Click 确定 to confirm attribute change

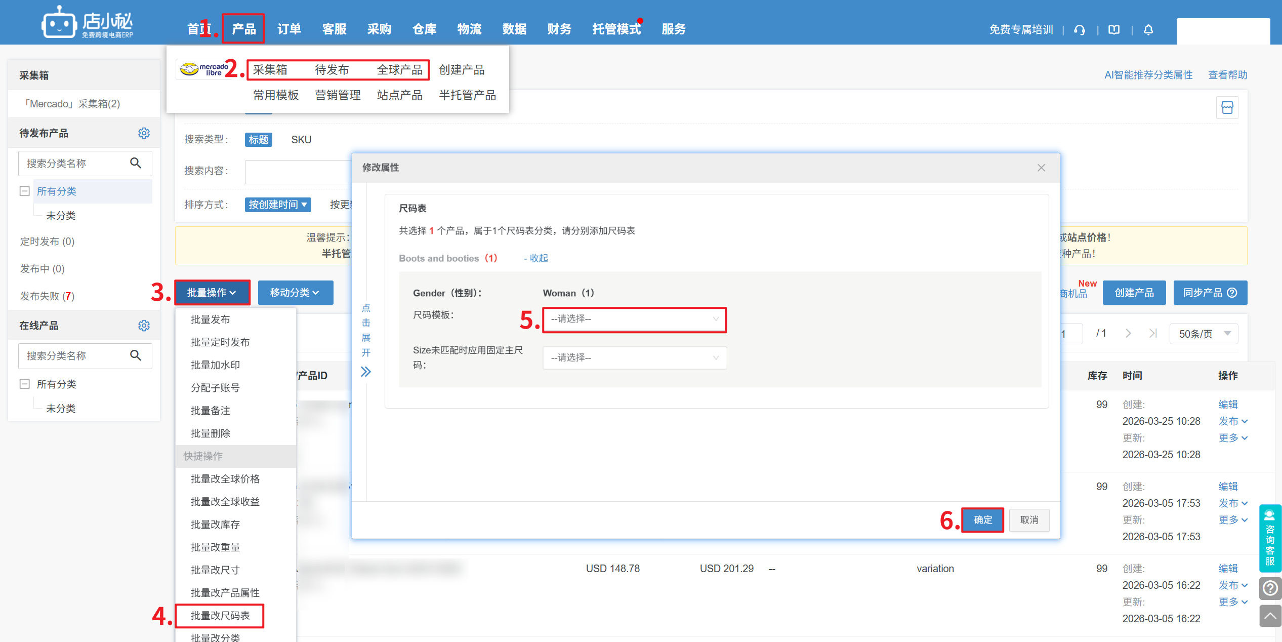point(982,520)
